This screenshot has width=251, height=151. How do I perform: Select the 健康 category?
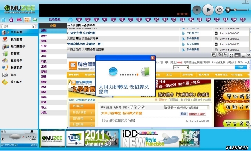pyautogui.click(x=53, y=82)
